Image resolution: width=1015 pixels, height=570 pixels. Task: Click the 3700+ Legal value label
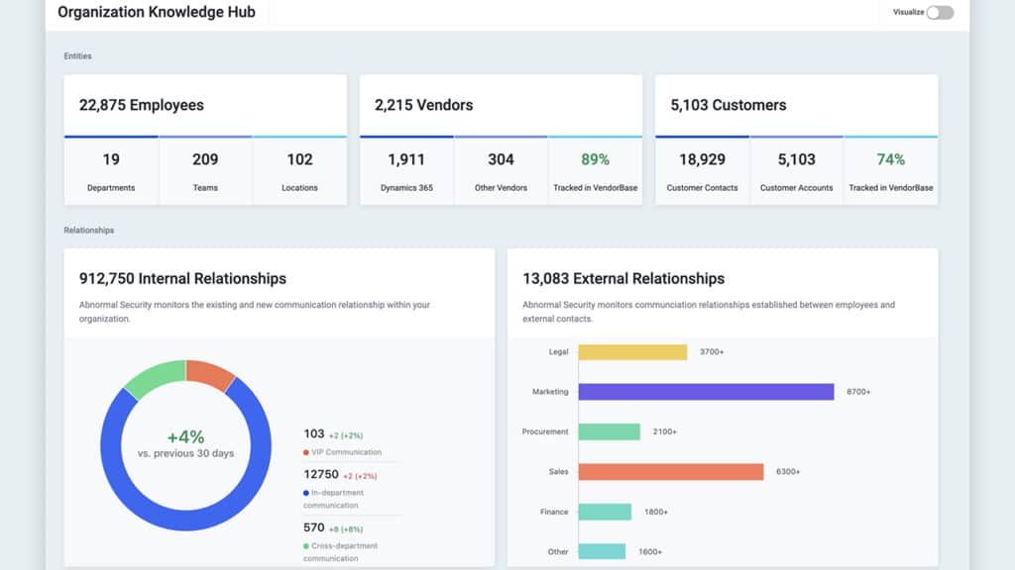click(x=712, y=352)
